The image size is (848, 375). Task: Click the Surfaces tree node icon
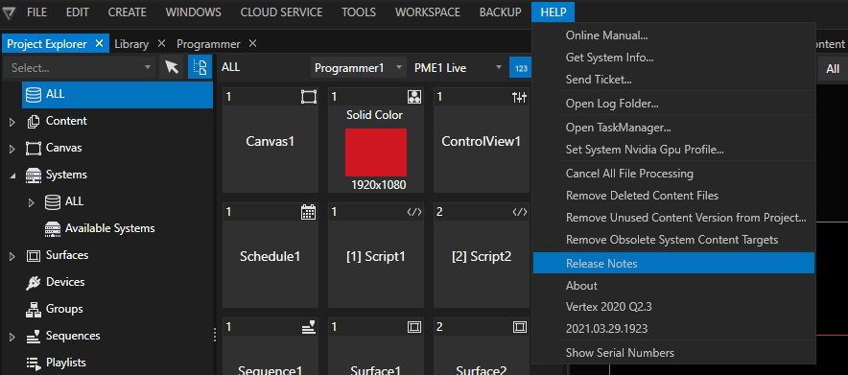tap(34, 255)
